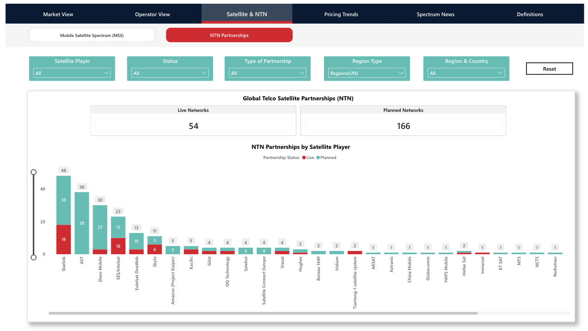Screen dimensions: 588x331
Task: Click the horizontal chart scrollbar
Action: tap(263, 313)
